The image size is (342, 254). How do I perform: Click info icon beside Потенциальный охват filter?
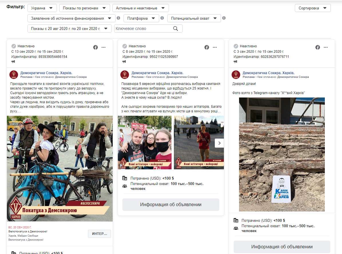224,18
